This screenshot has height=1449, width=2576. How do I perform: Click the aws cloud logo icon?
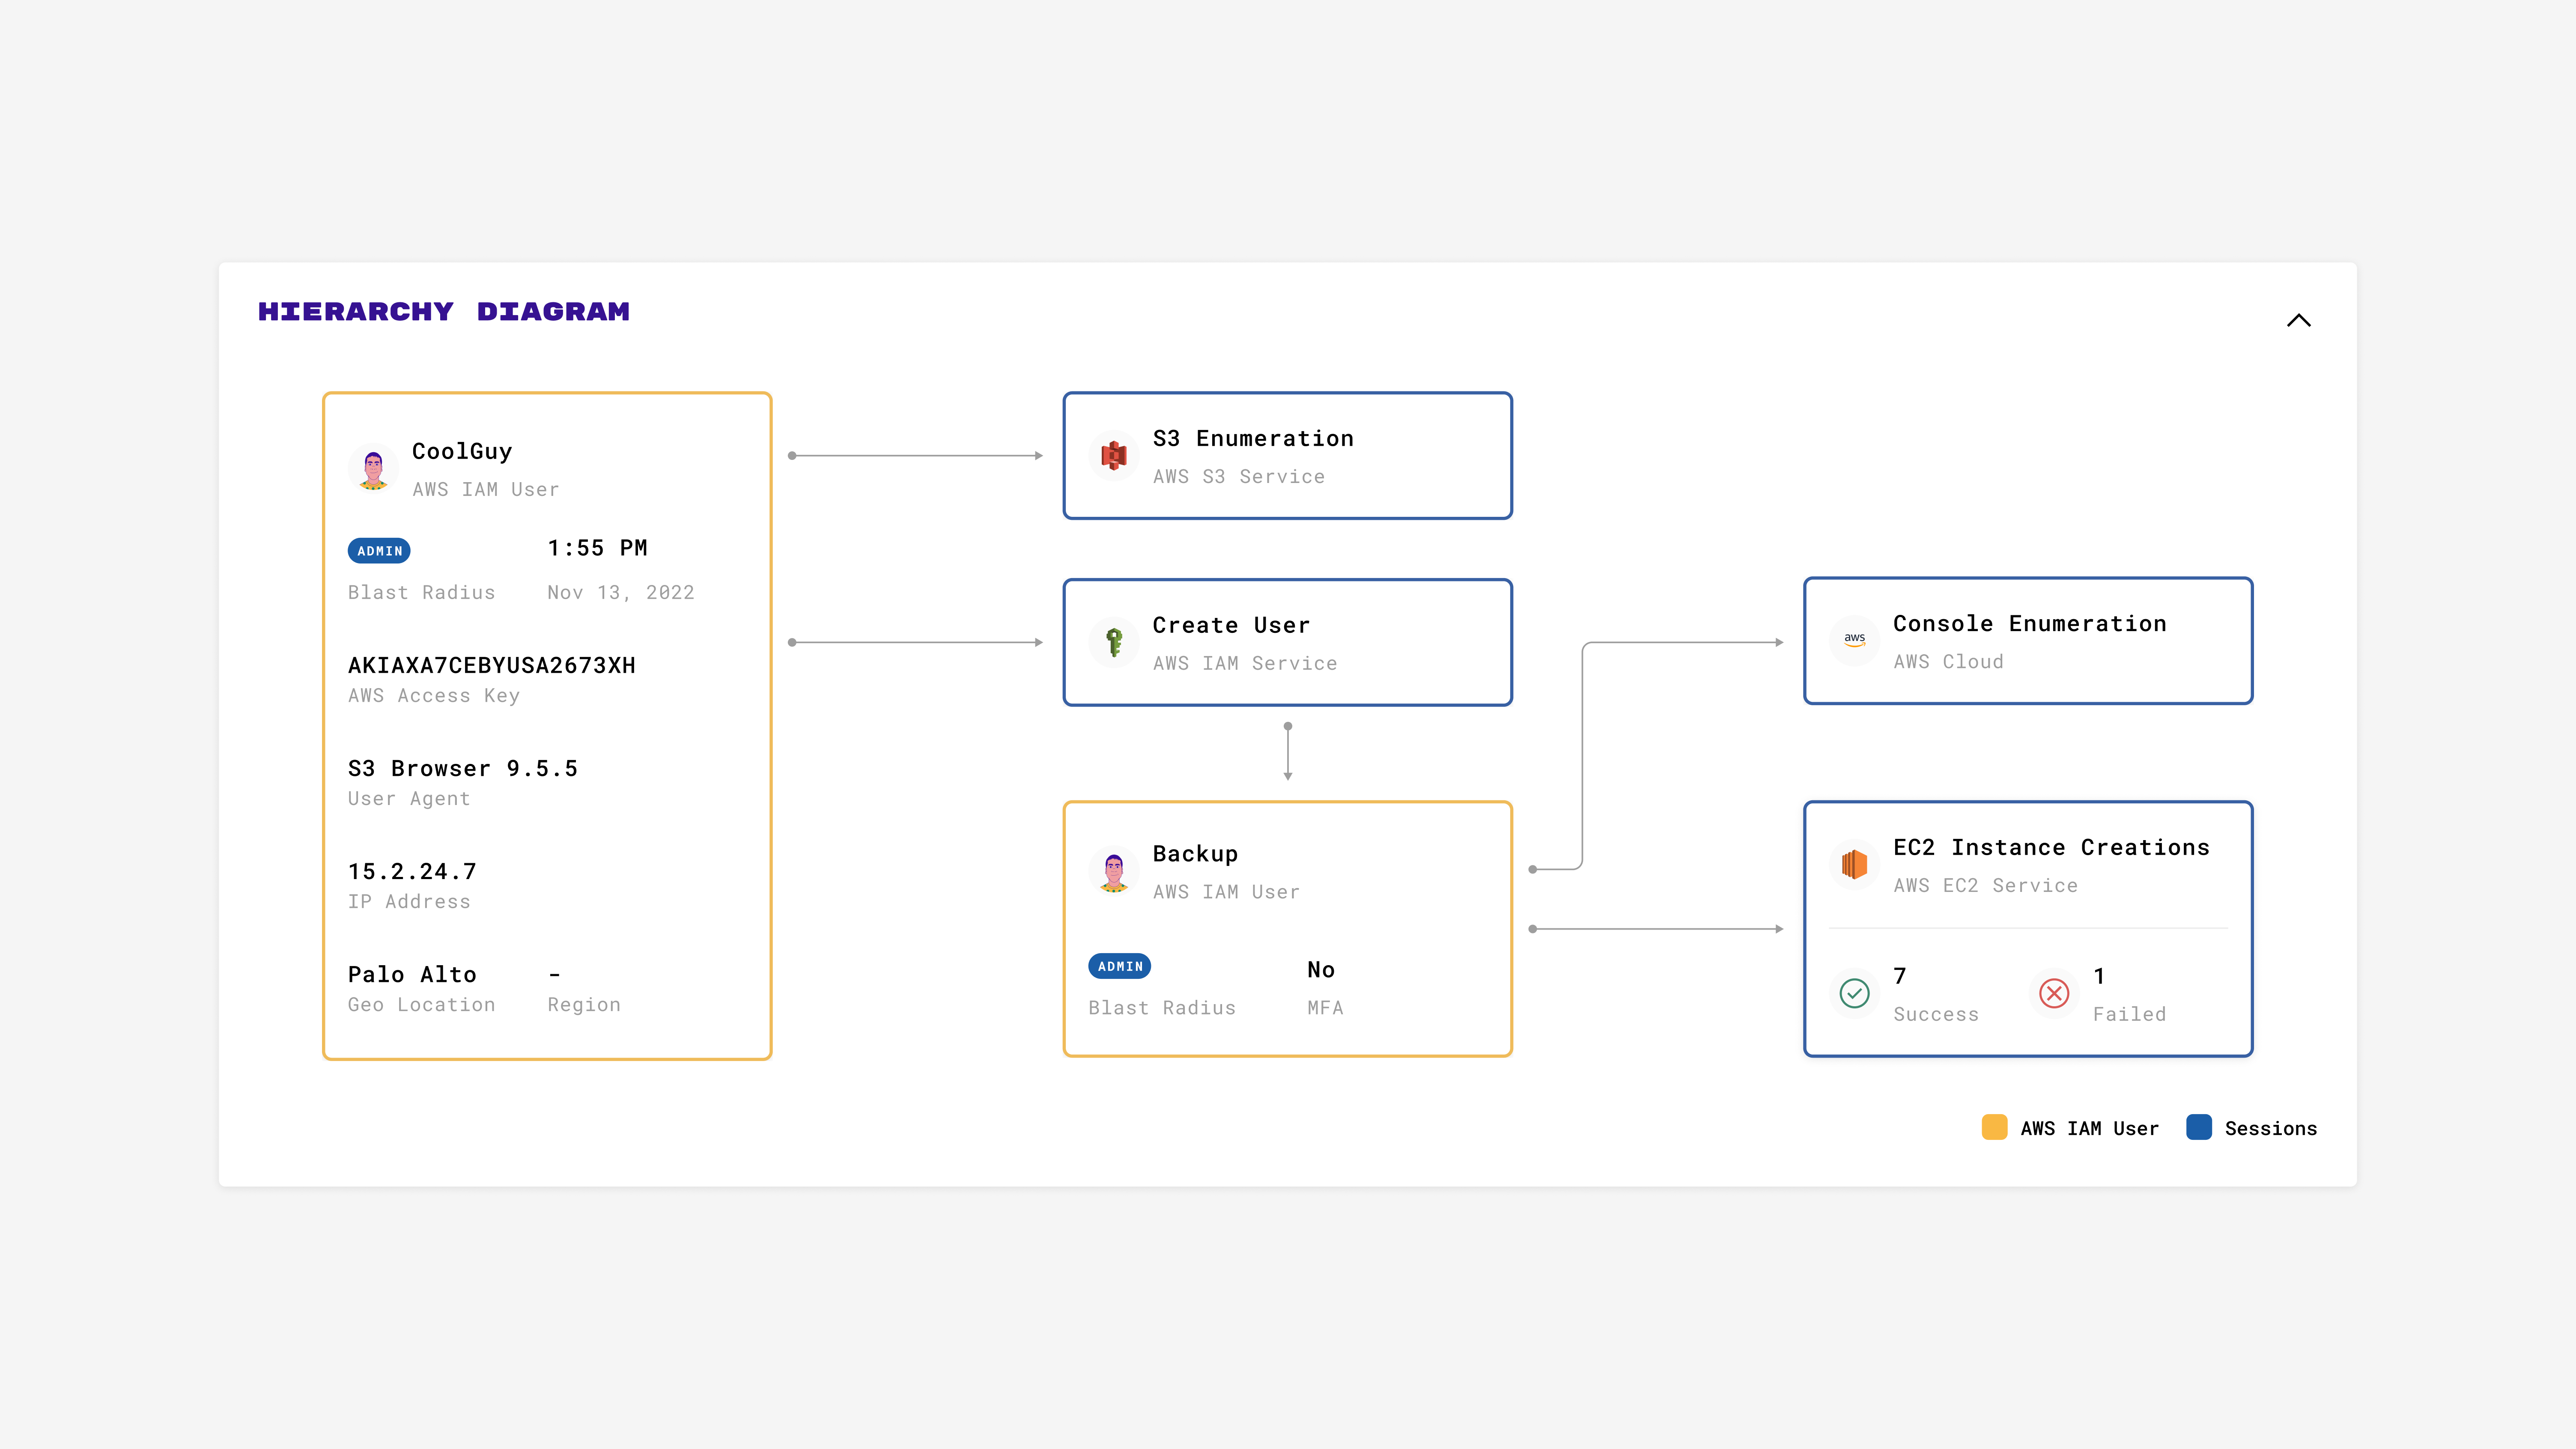[x=1854, y=640]
